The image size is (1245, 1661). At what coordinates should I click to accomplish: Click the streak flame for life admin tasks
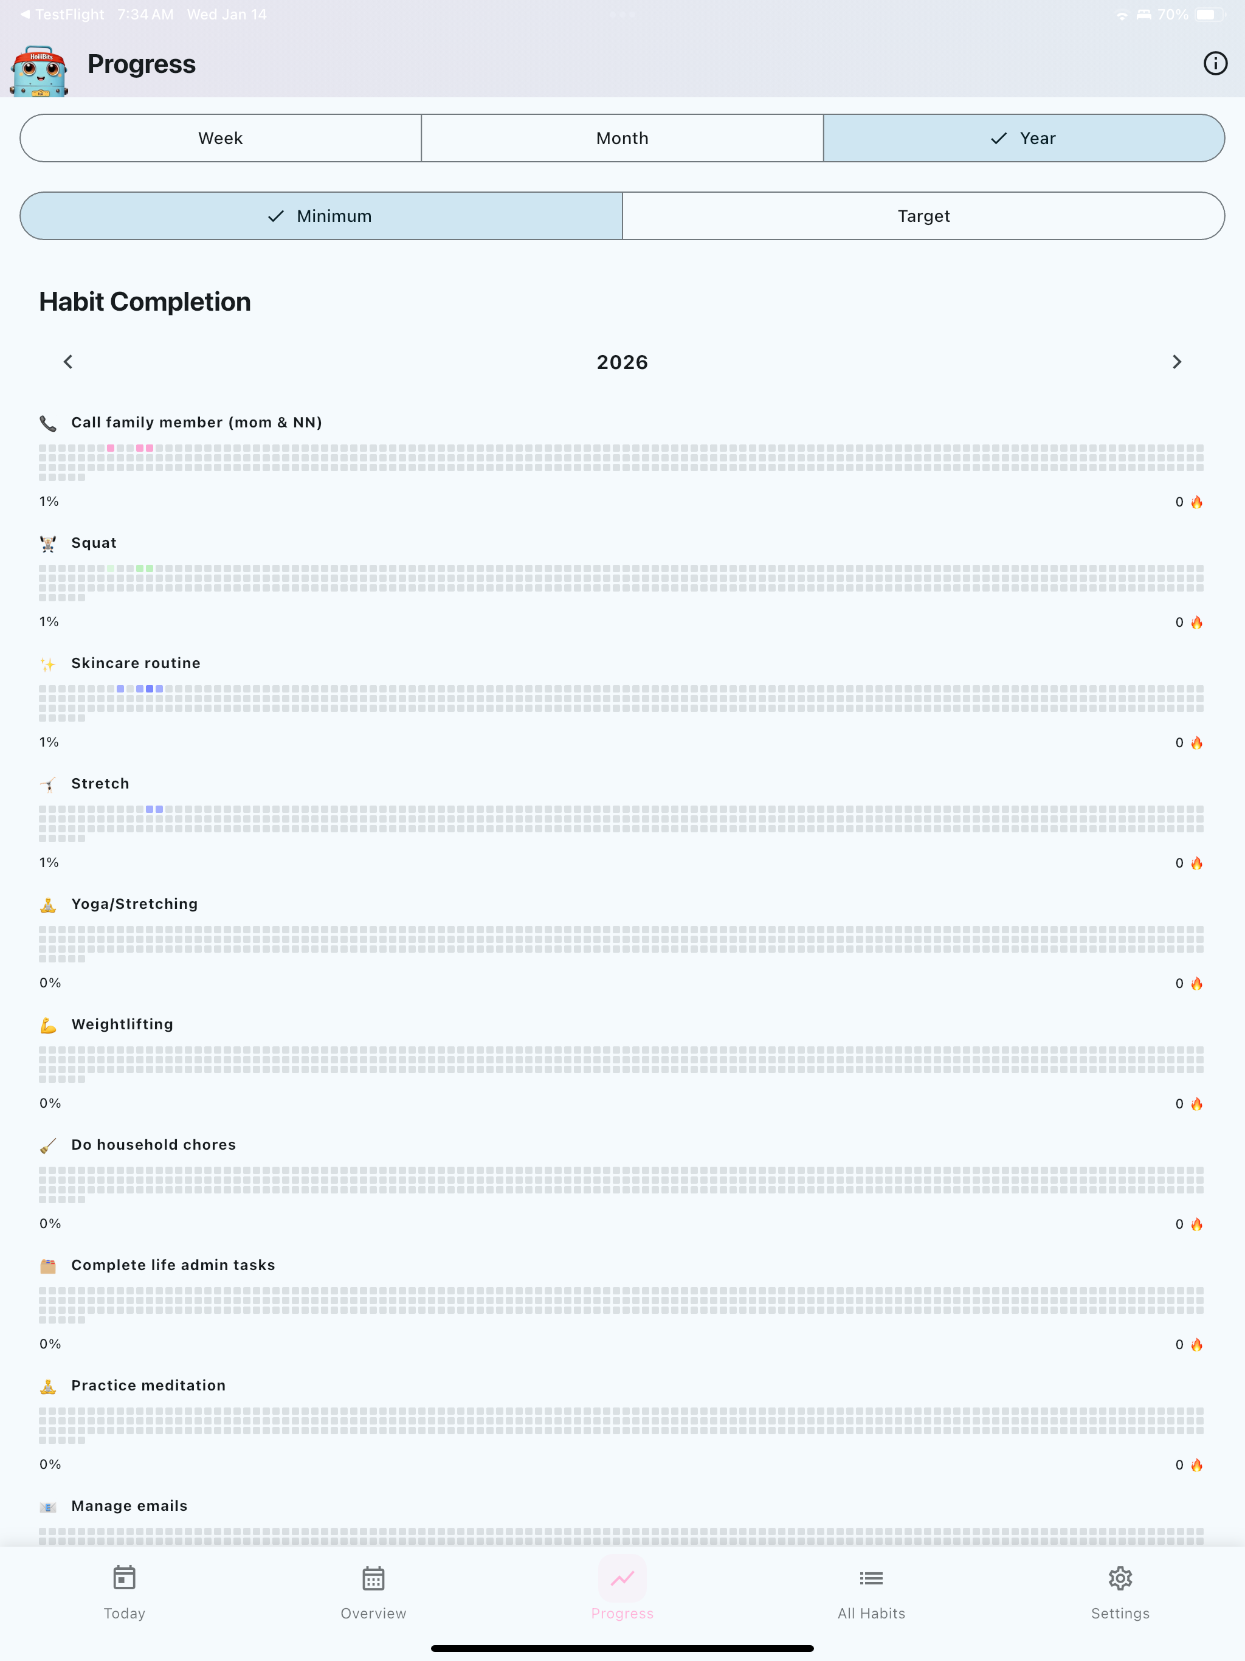point(1197,1345)
